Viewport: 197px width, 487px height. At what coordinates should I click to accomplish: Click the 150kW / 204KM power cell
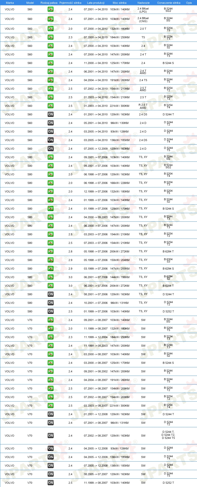(x=120, y=260)
